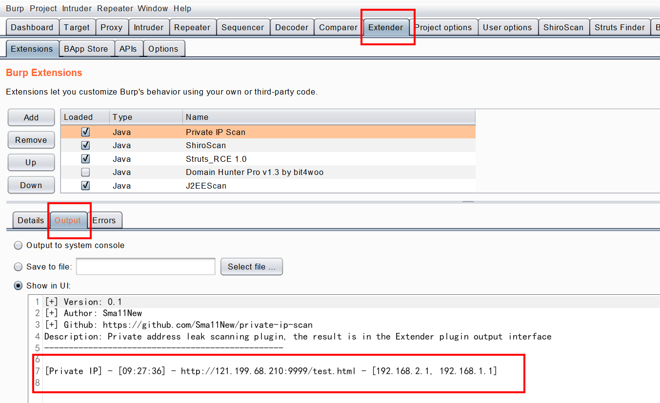This screenshot has width=660, height=403.
Task: Select Domain Hunter Pro v1.3 by bit4woo
Action: 255,172
